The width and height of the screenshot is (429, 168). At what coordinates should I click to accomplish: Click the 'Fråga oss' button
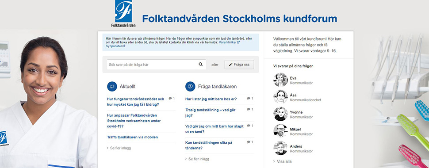pyautogui.click(x=239, y=65)
